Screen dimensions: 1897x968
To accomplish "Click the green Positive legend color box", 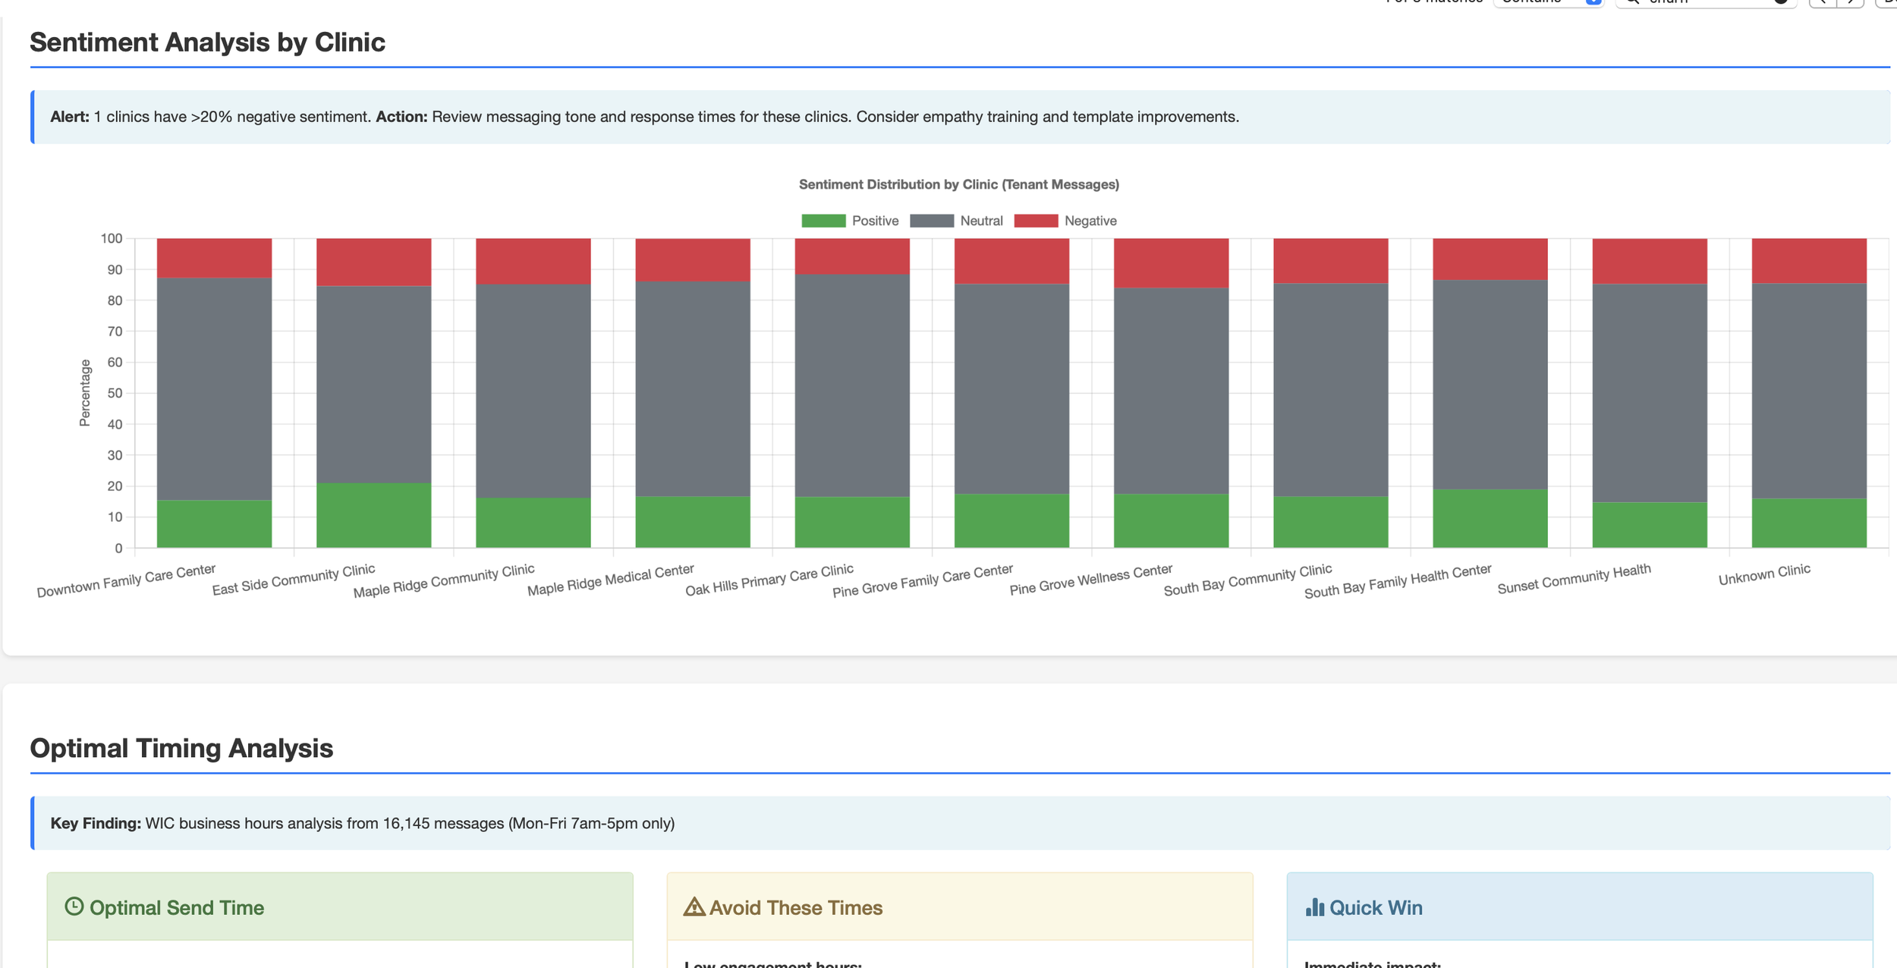I will click(823, 221).
